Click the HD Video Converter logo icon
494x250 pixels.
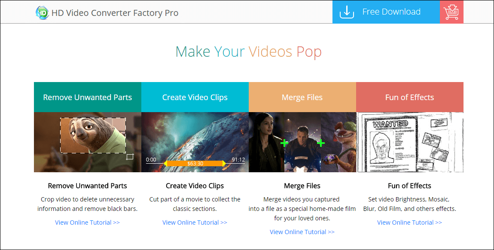[x=42, y=12]
